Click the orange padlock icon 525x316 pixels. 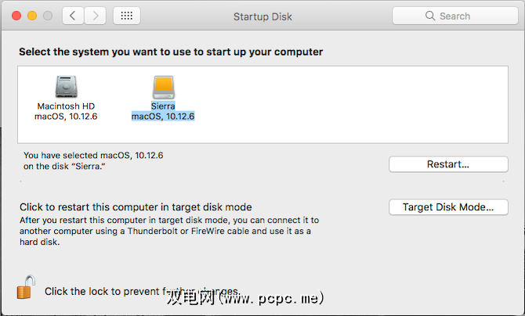point(26,288)
